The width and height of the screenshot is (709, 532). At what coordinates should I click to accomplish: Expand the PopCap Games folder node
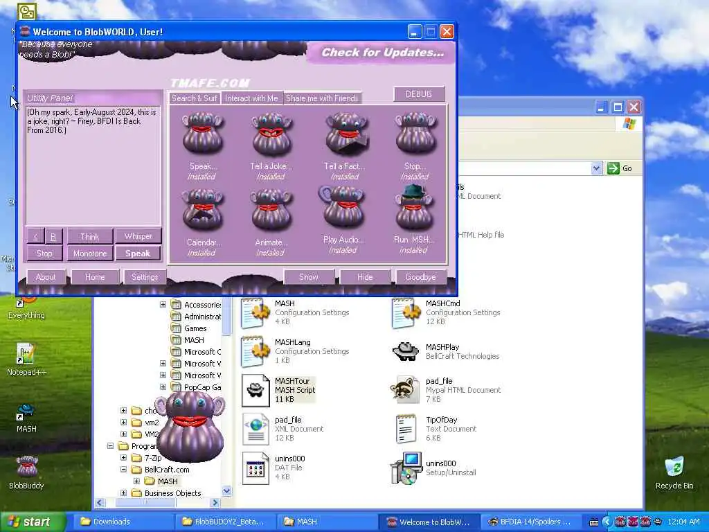163,387
